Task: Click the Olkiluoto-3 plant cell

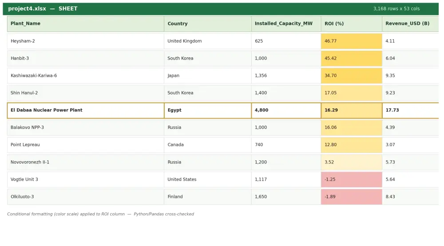Action: [x=86, y=197]
